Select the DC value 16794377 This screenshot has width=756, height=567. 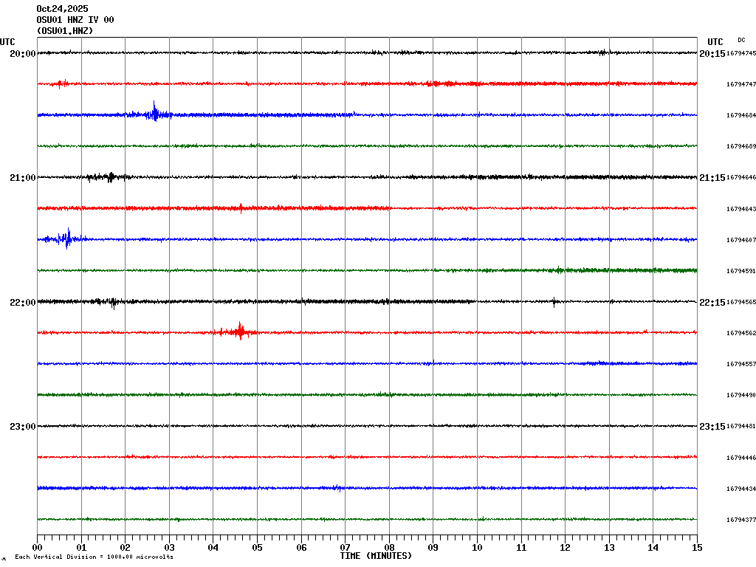(x=740, y=520)
